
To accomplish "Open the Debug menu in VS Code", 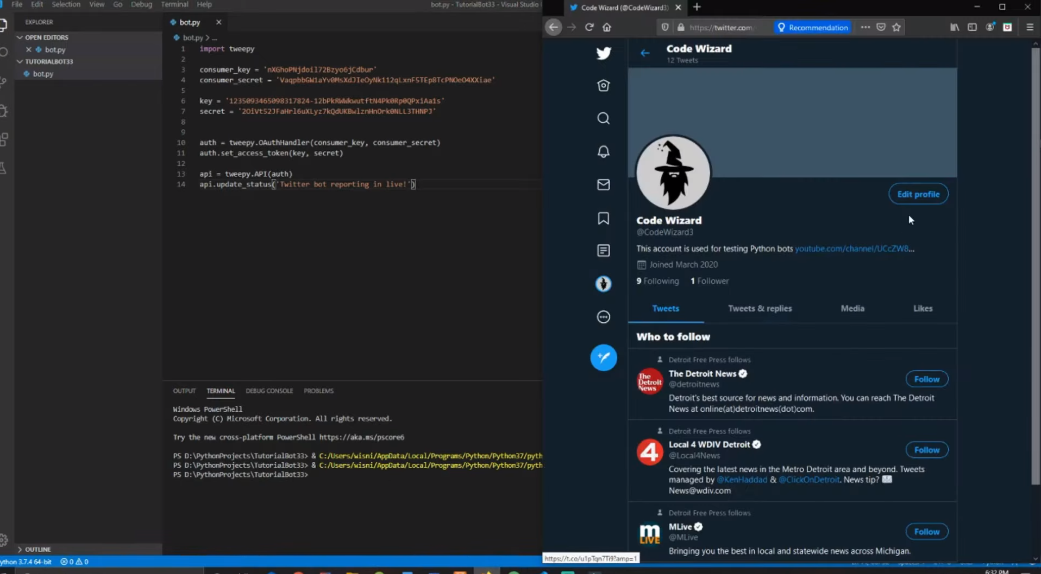I will [141, 4].
